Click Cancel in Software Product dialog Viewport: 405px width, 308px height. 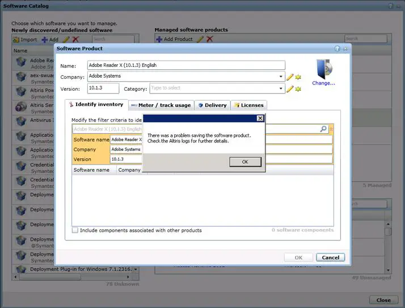point(330,258)
